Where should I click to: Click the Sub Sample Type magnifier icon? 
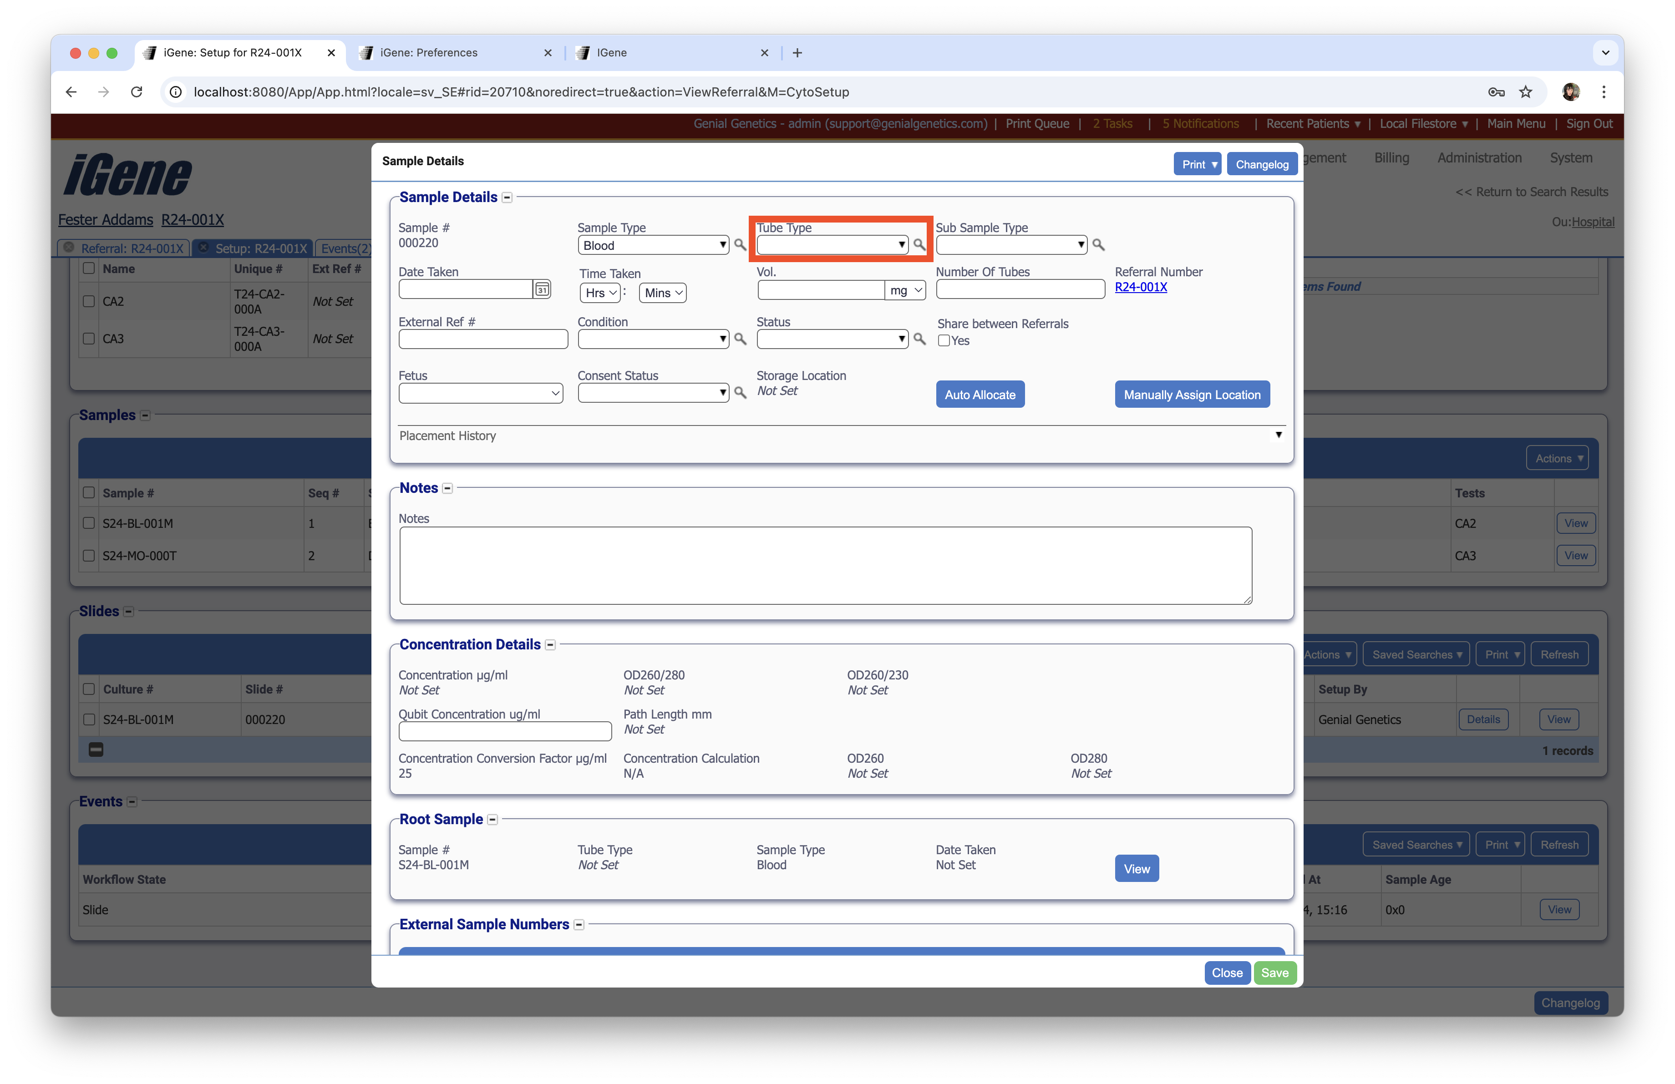tap(1098, 245)
